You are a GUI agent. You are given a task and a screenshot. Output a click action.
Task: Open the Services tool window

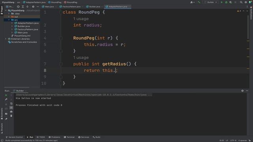(83, 137)
